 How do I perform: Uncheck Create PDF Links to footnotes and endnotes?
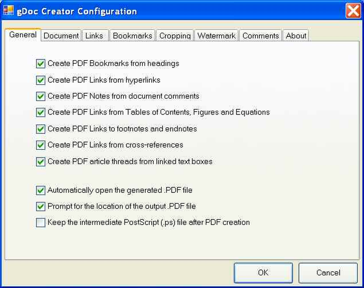click(40, 129)
